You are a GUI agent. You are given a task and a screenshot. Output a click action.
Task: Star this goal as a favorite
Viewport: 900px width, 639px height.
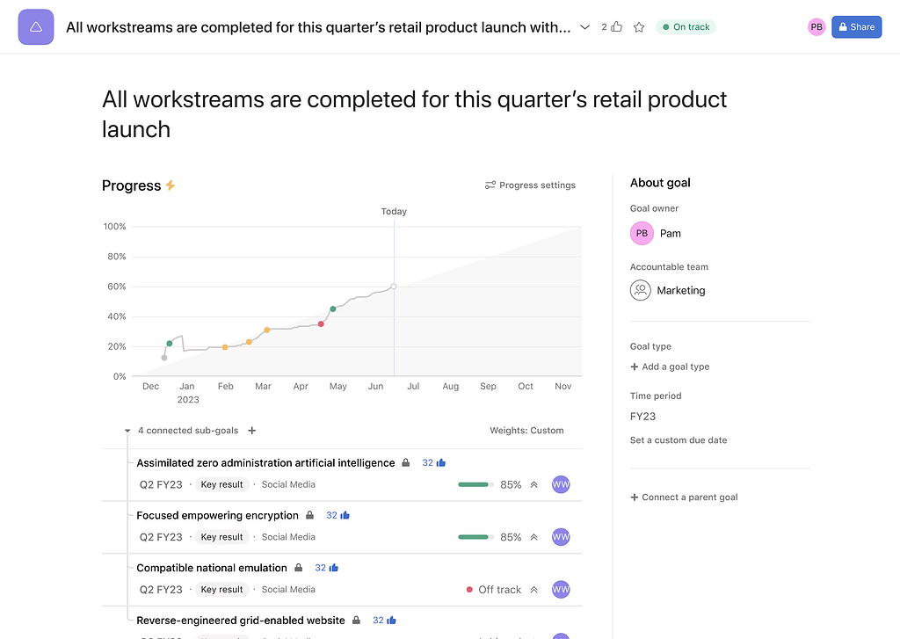pyautogui.click(x=639, y=27)
